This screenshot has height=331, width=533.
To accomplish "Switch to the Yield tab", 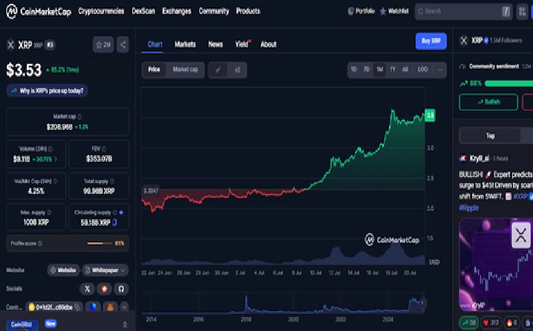I will [242, 44].
